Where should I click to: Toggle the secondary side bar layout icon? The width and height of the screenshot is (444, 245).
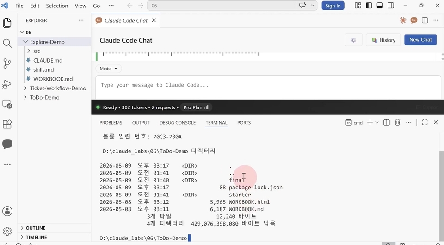391,6
